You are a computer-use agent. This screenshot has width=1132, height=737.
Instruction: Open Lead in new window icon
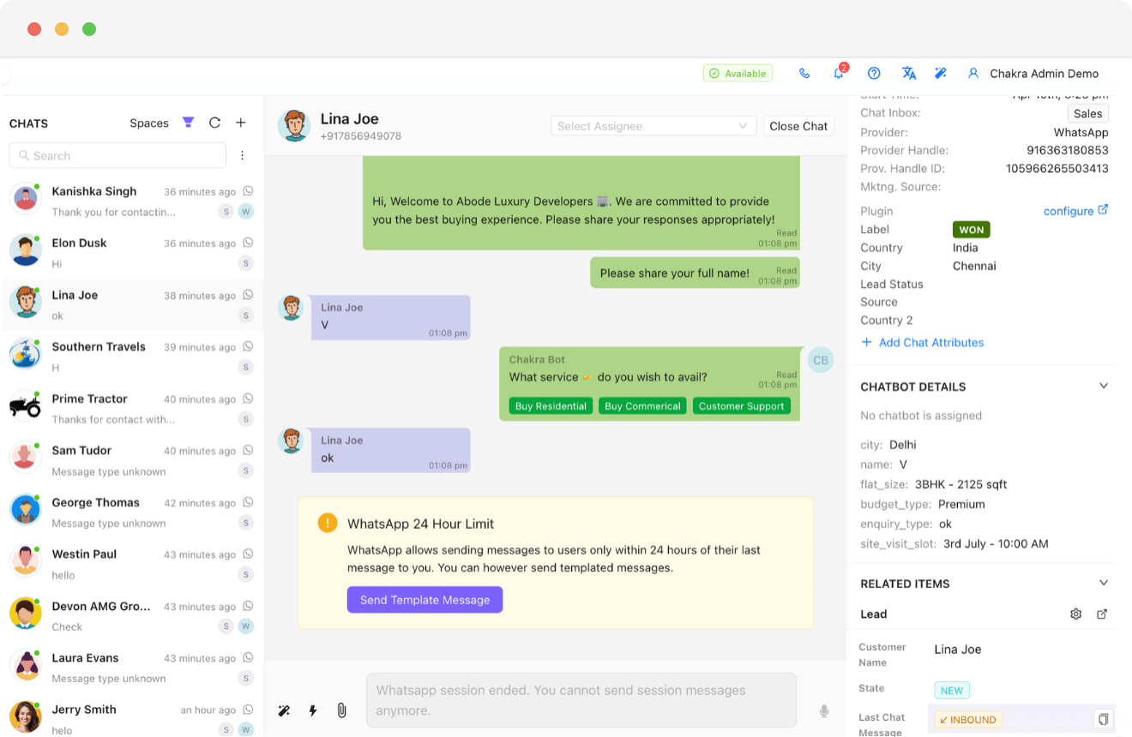(1103, 614)
